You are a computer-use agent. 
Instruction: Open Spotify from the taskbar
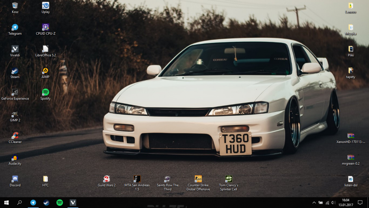[x=59, y=202]
